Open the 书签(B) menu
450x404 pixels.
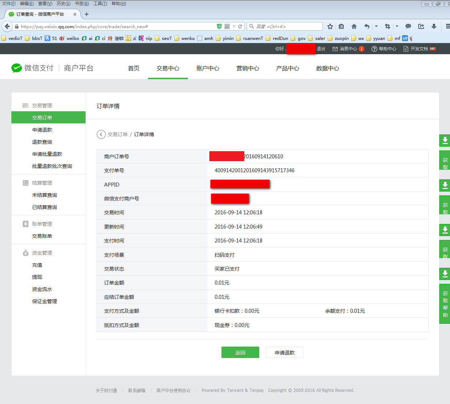tap(82, 4)
